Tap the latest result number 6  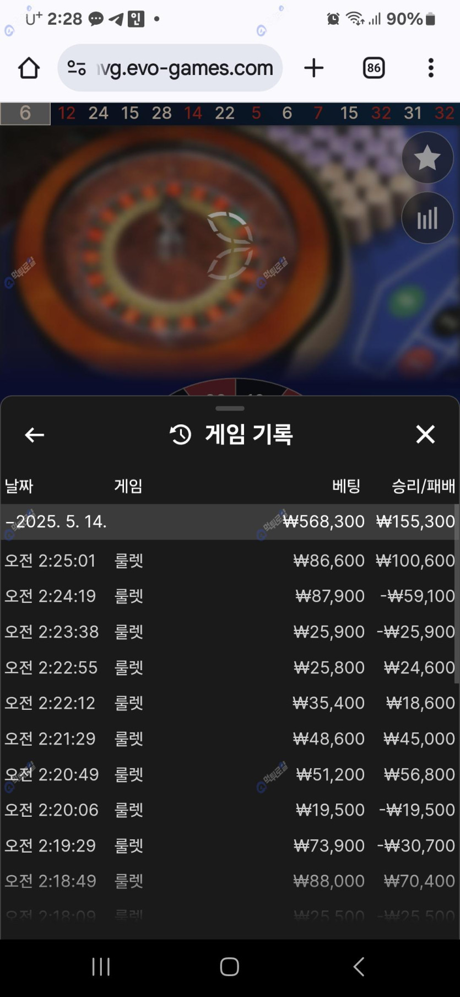point(25,113)
